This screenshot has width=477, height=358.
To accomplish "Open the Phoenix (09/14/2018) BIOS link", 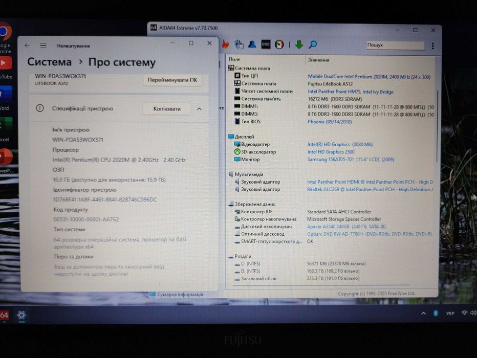I will point(330,122).
